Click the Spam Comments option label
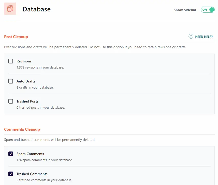 [x=30, y=154]
